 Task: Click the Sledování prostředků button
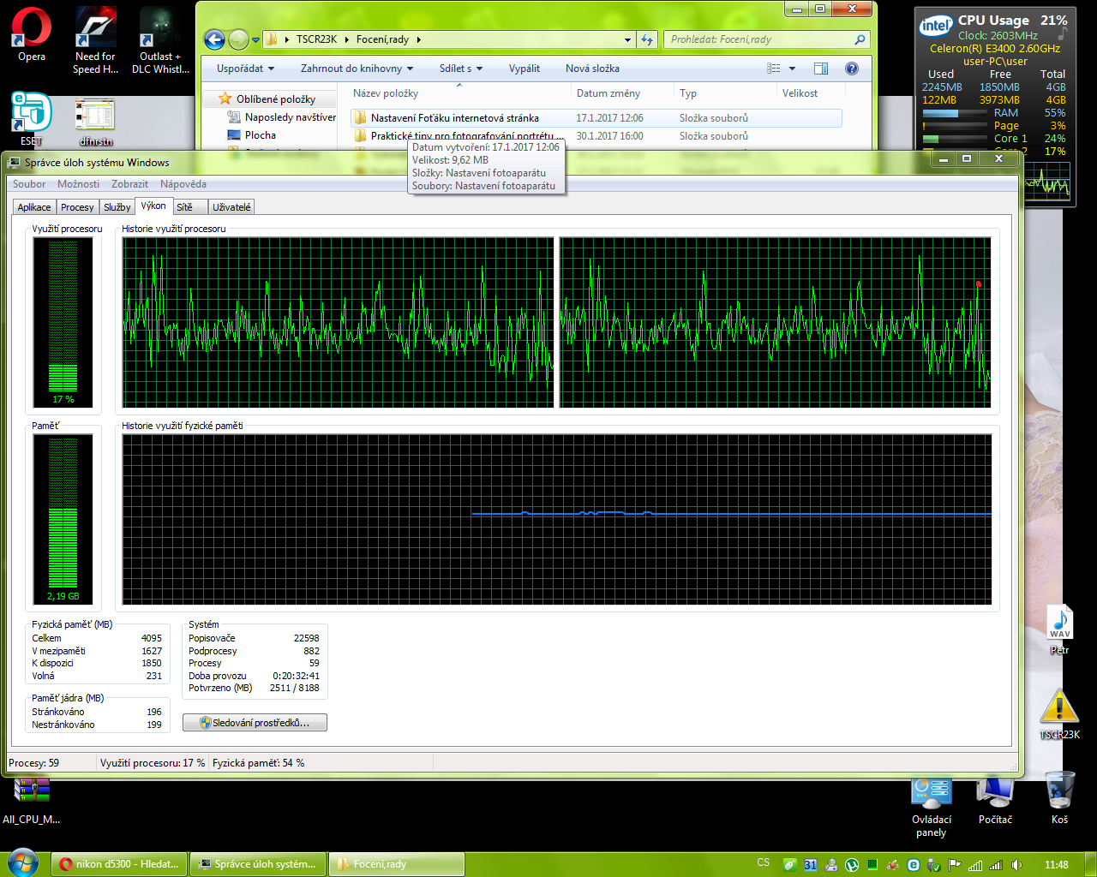[255, 723]
